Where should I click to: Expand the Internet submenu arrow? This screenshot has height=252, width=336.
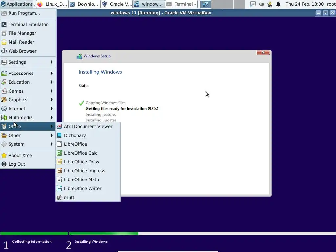tap(52, 109)
